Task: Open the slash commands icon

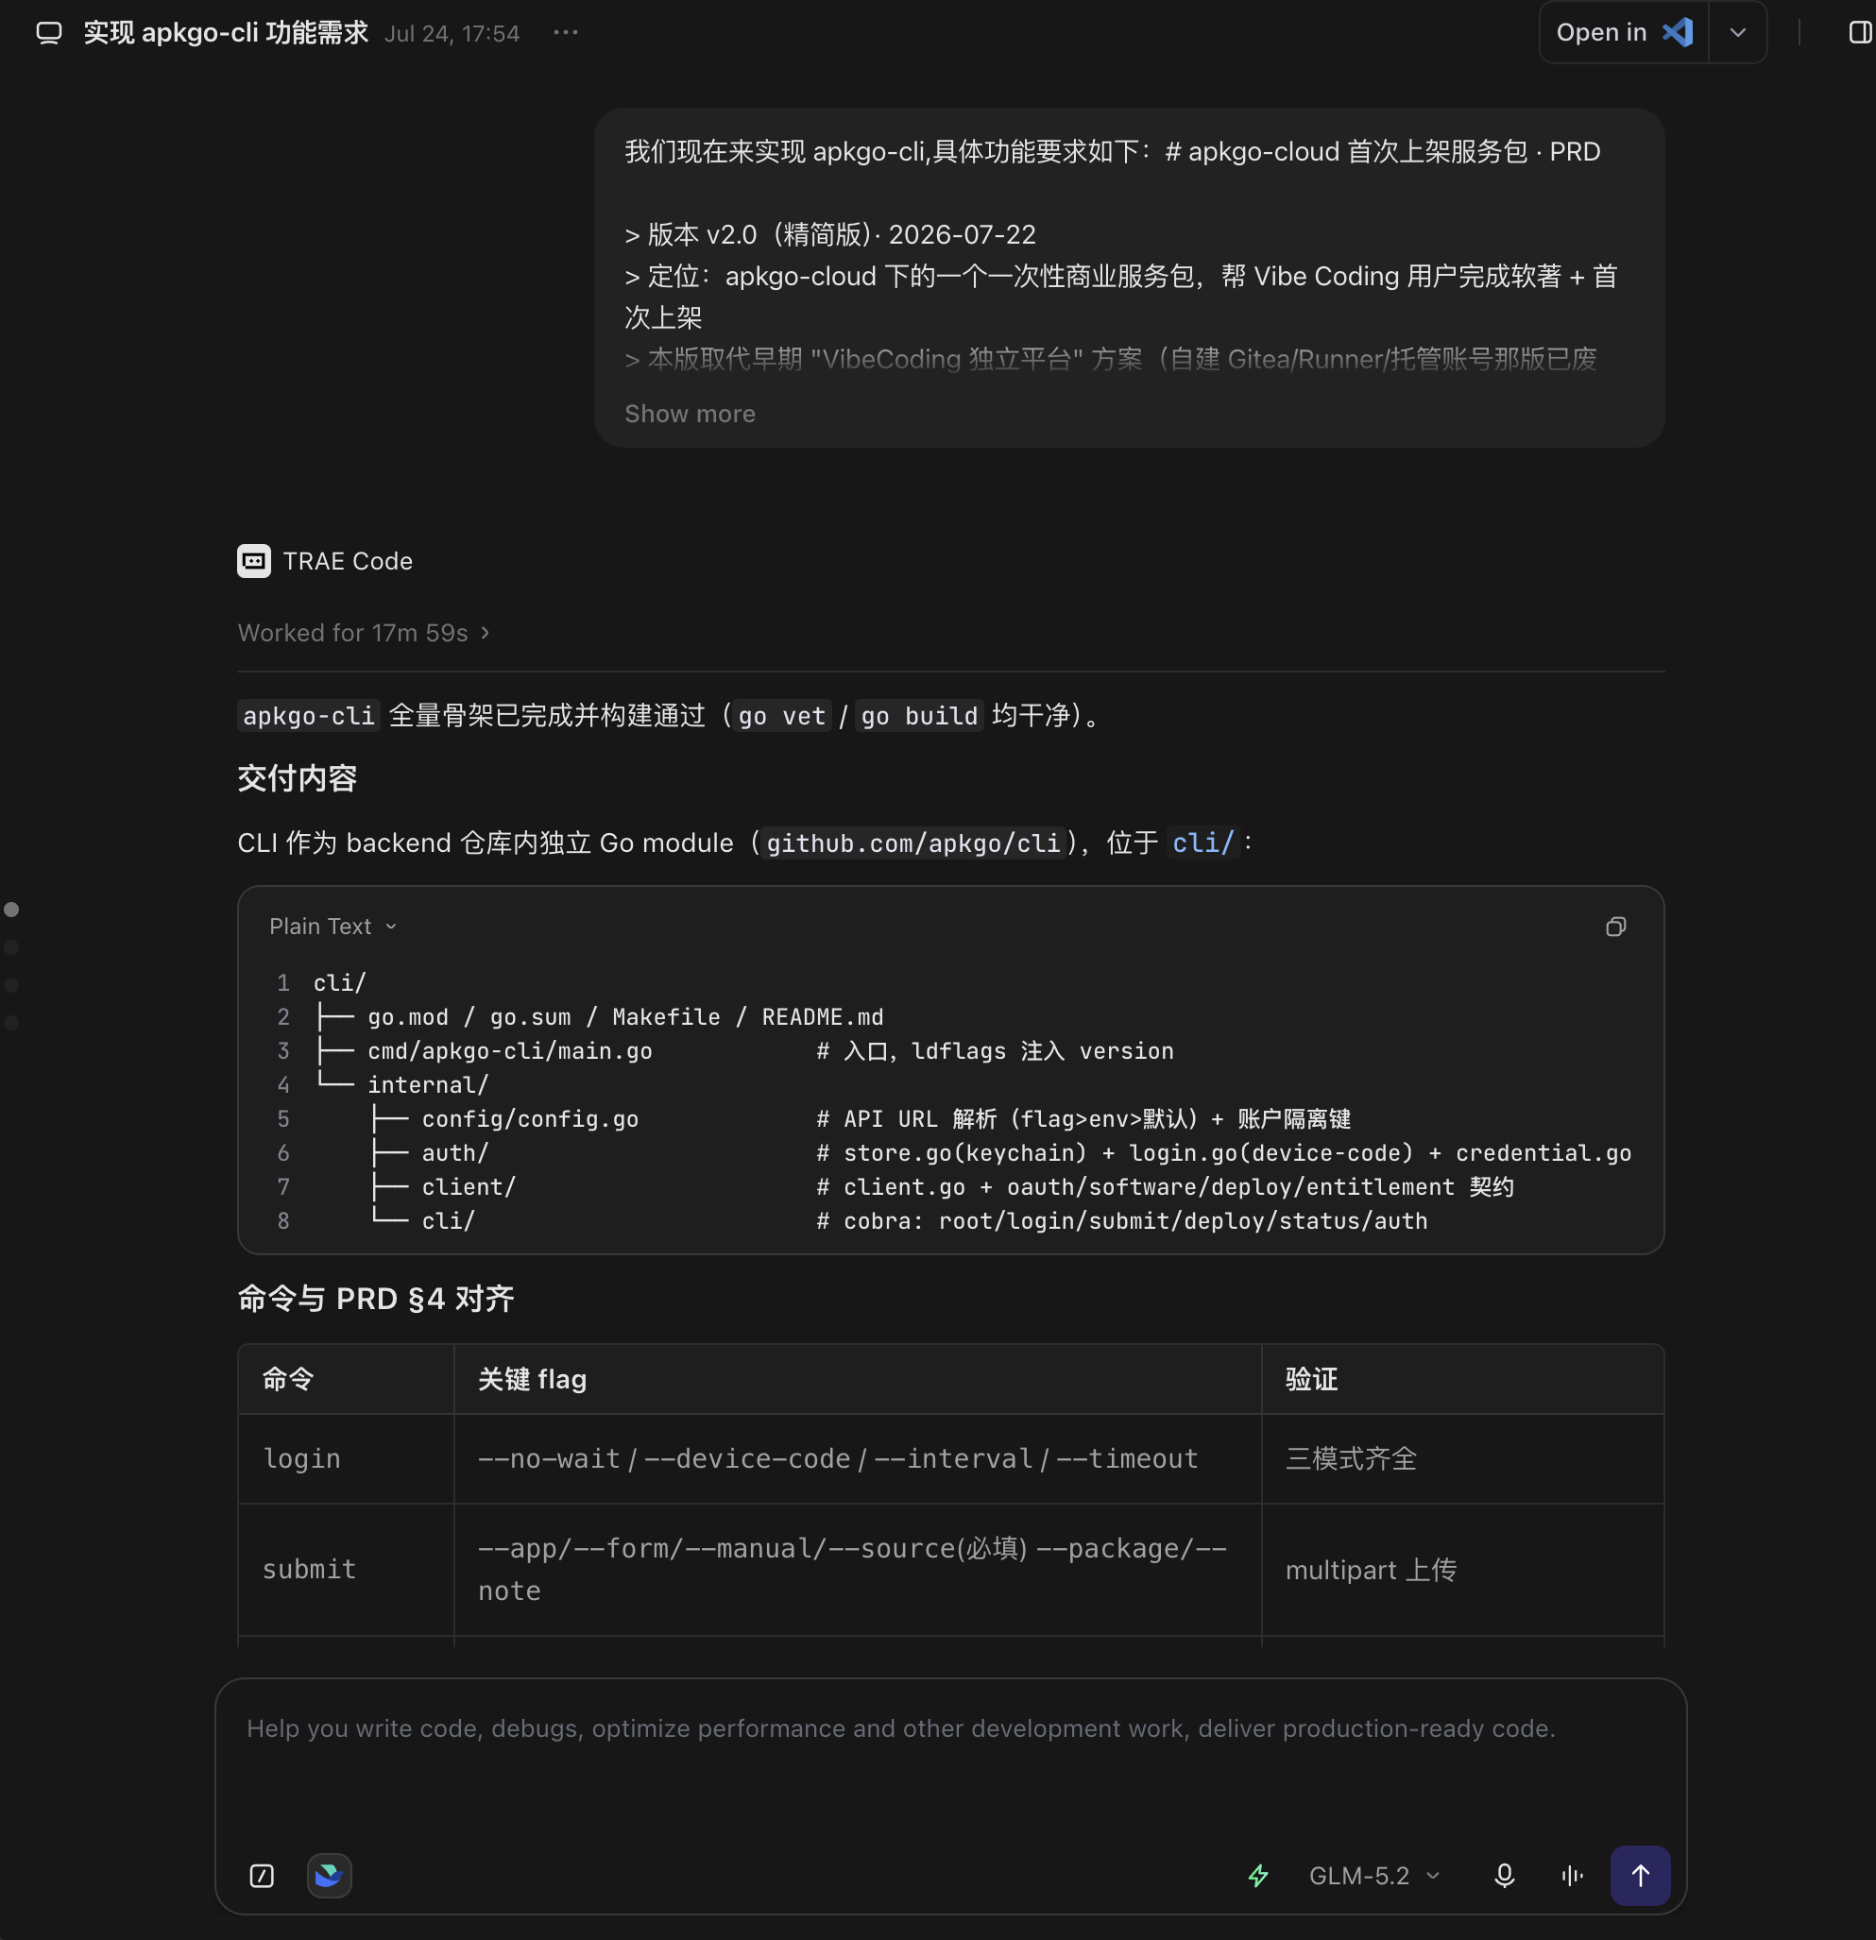Action: point(262,1876)
